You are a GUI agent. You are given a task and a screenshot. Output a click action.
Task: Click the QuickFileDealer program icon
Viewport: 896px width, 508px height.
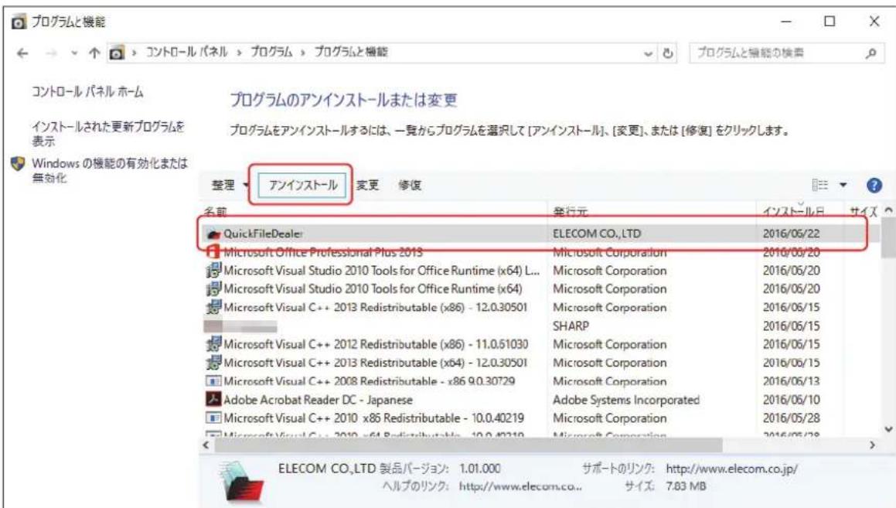point(213,234)
